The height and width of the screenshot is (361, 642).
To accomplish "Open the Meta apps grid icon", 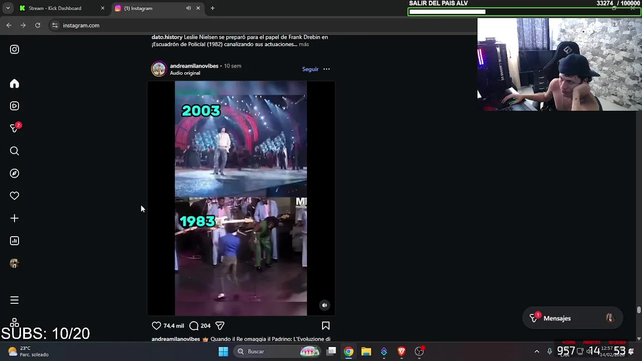I will [x=15, y=322].
